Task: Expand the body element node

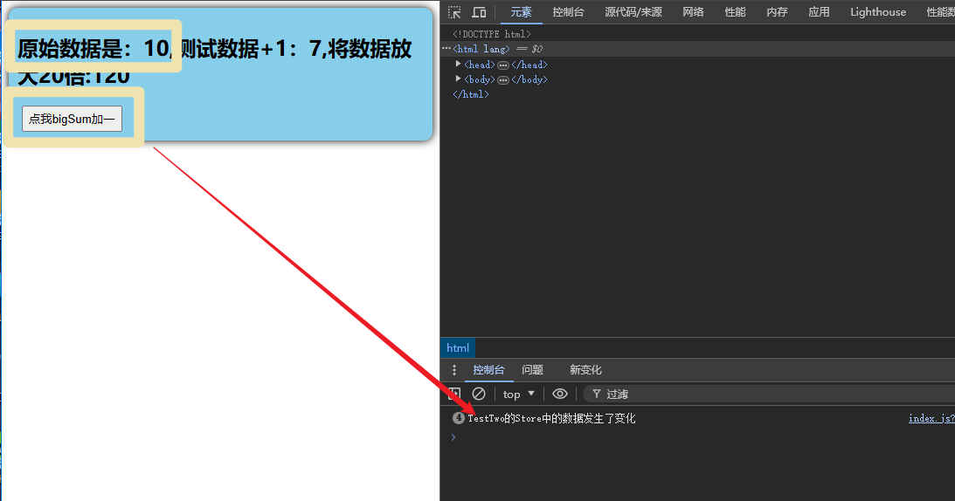Action: (x=458, y=79)
